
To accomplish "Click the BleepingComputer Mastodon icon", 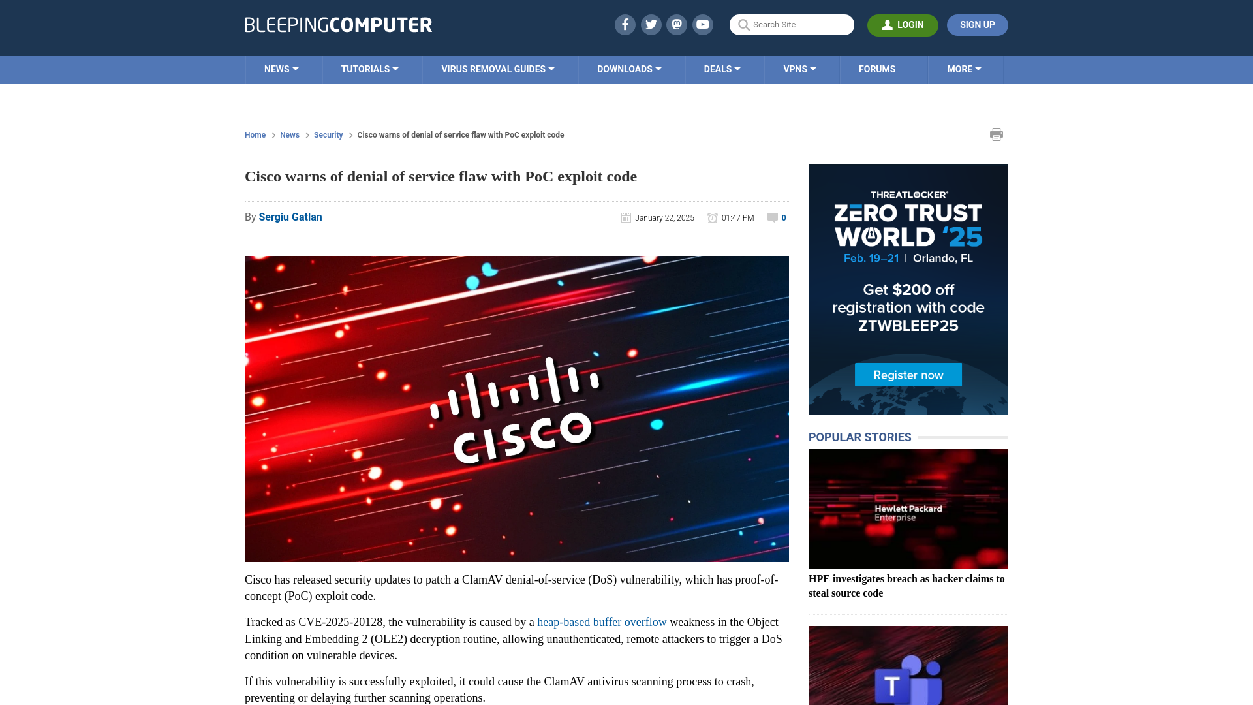I will click(x=676, y=24).
